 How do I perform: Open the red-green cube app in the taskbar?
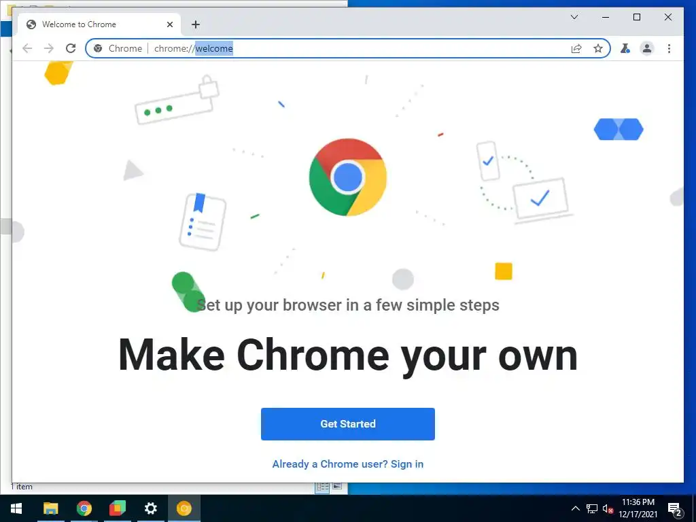click(x=117, y=508)
